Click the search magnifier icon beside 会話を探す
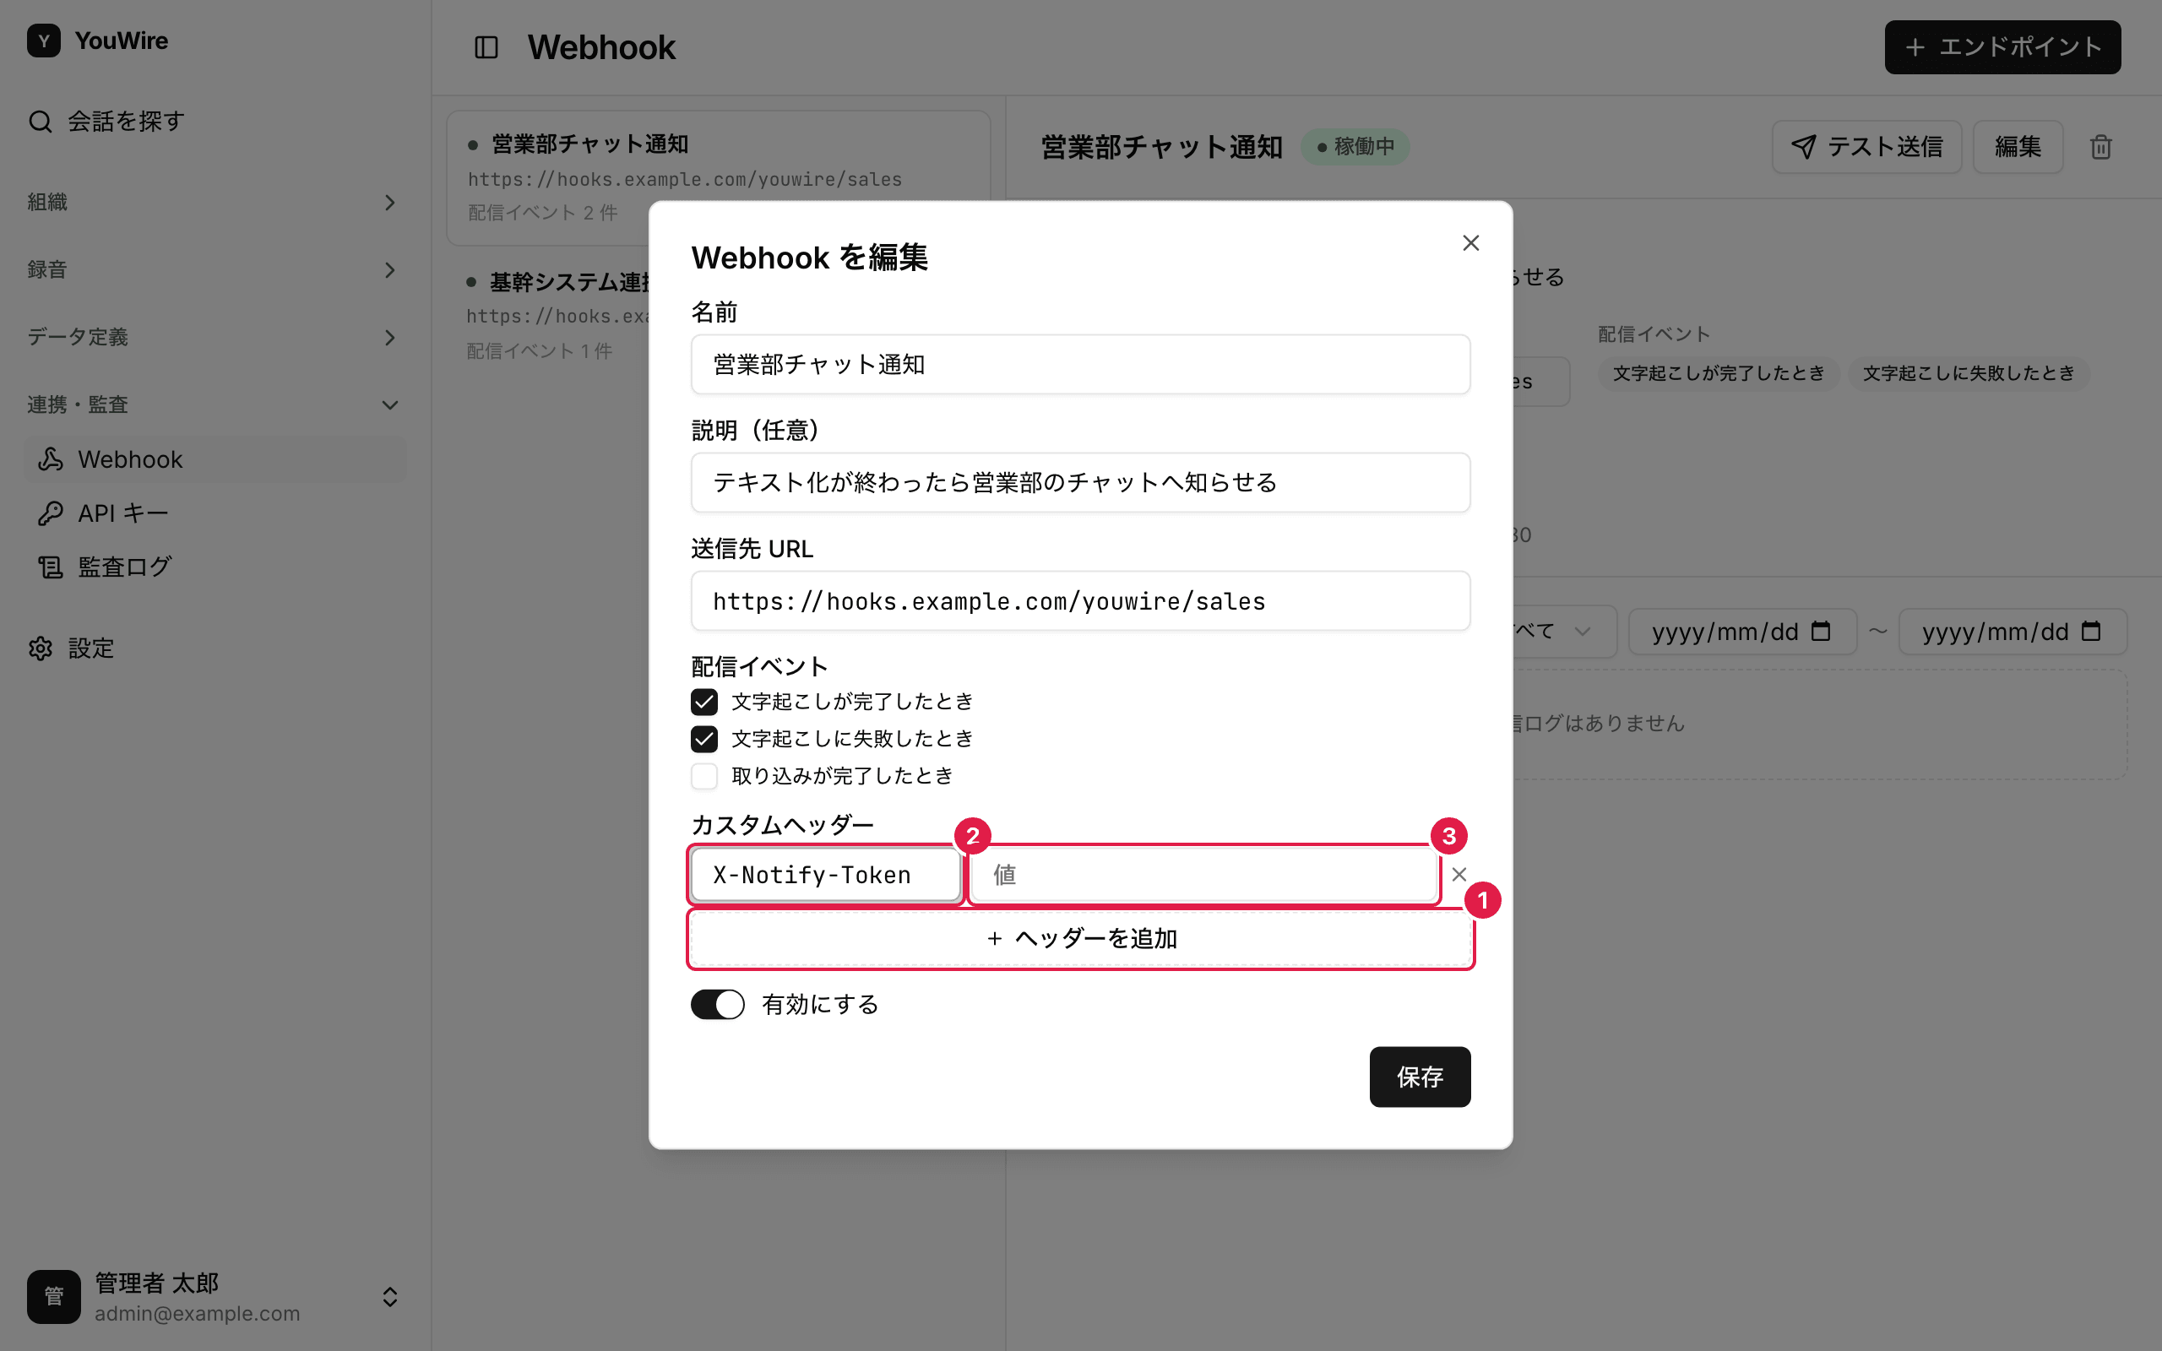This screenshot has height=1351, width=2162. 41,122
